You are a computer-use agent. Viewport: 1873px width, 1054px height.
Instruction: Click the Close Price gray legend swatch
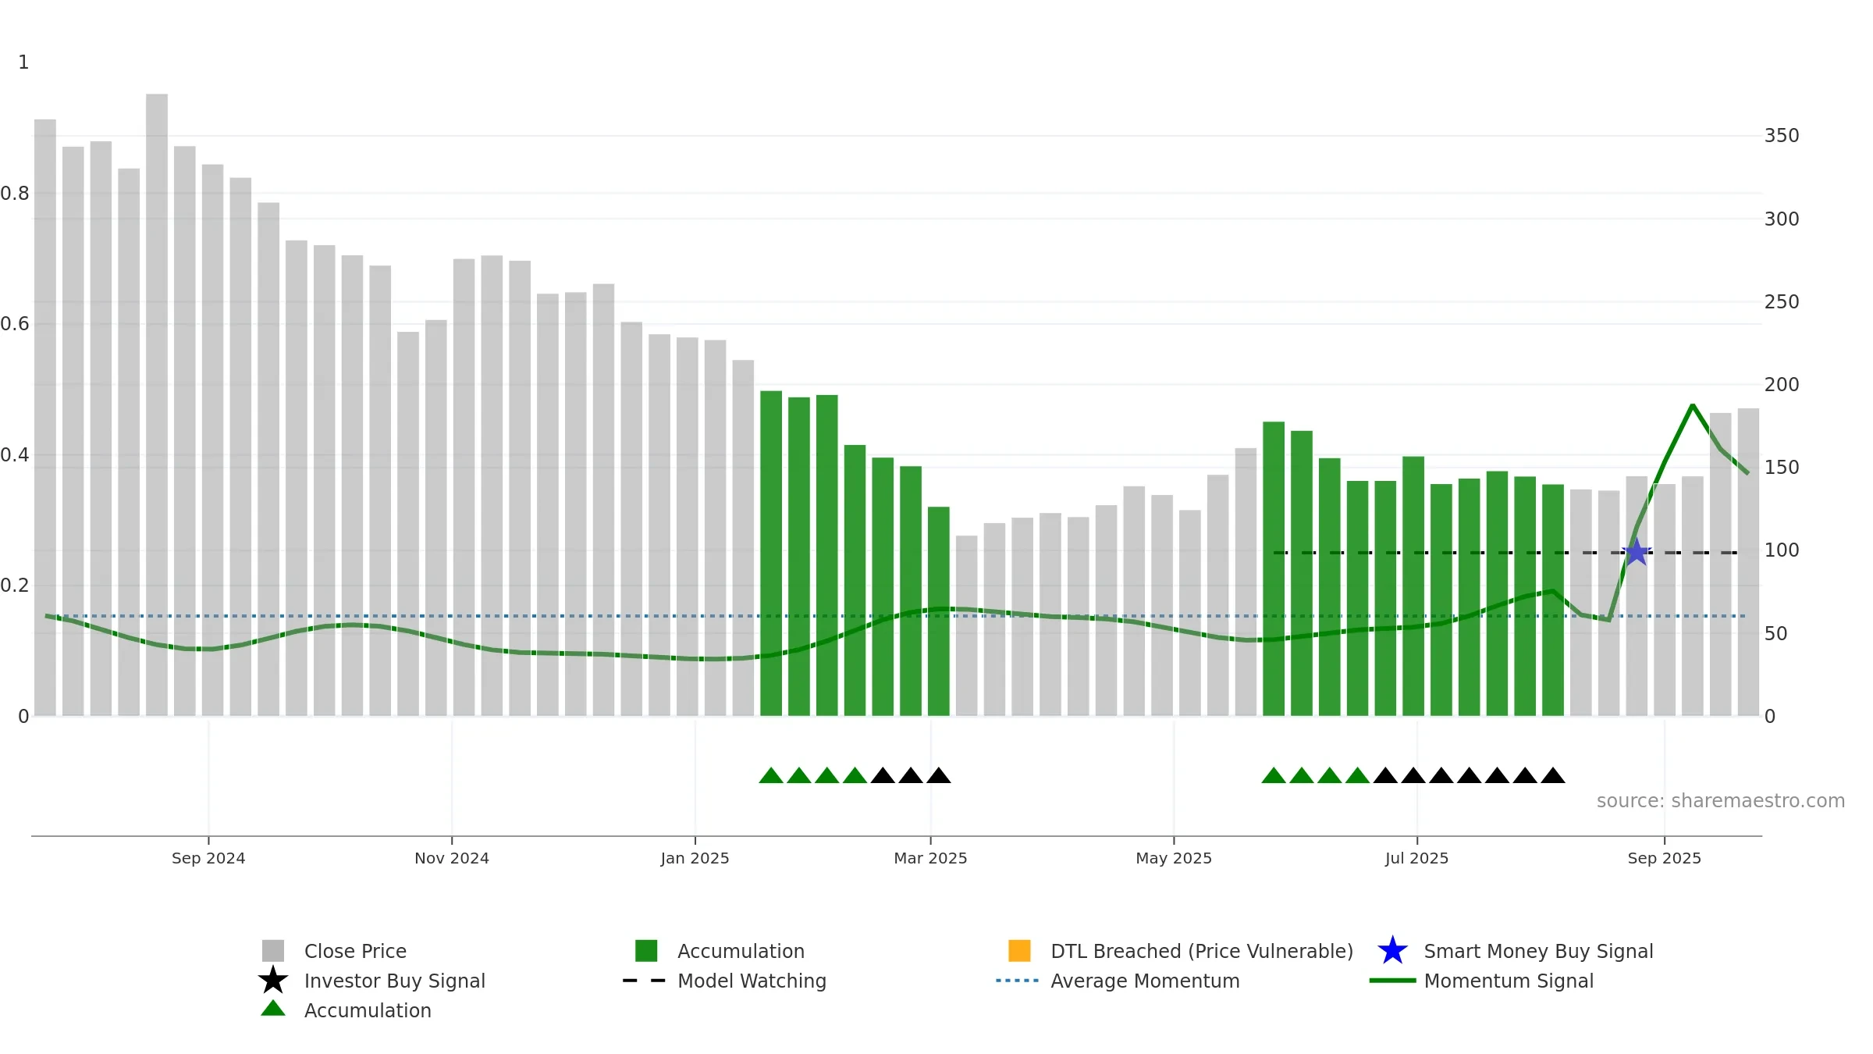273,951
